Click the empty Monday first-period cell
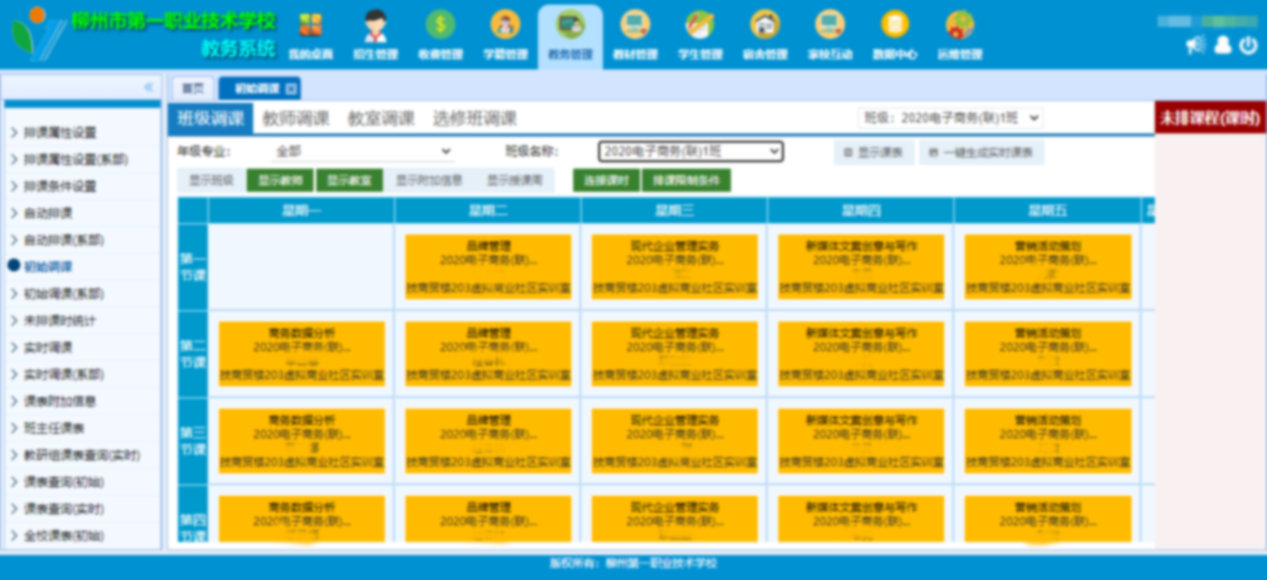The height and width of the screenshot is (580, 1267). [301, 266]
